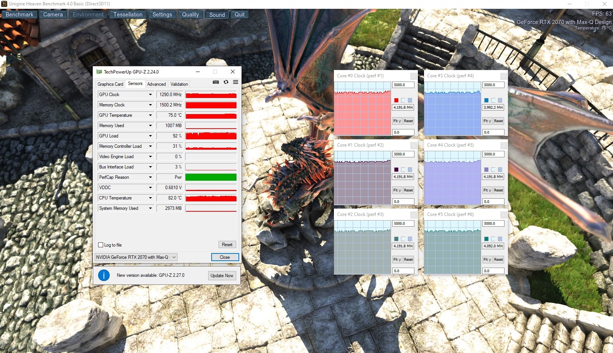Go to the Validation tab

(x=179, y=84)
